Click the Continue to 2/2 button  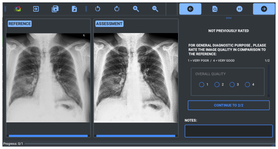tap(229, 105)
